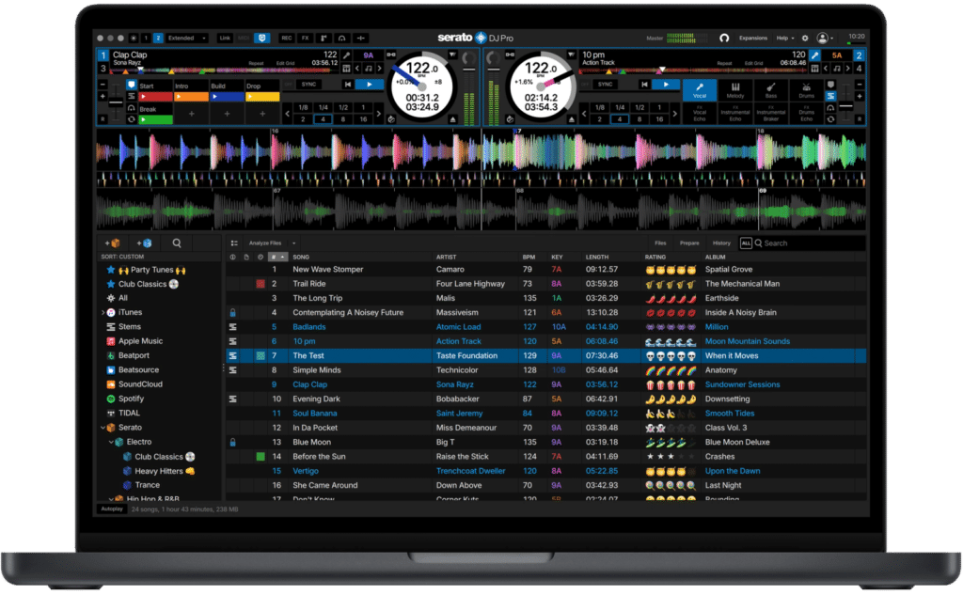Screen dimensions: 963x595
Task: Click the sampler icon in top toolbar
Action: [324, 39]
